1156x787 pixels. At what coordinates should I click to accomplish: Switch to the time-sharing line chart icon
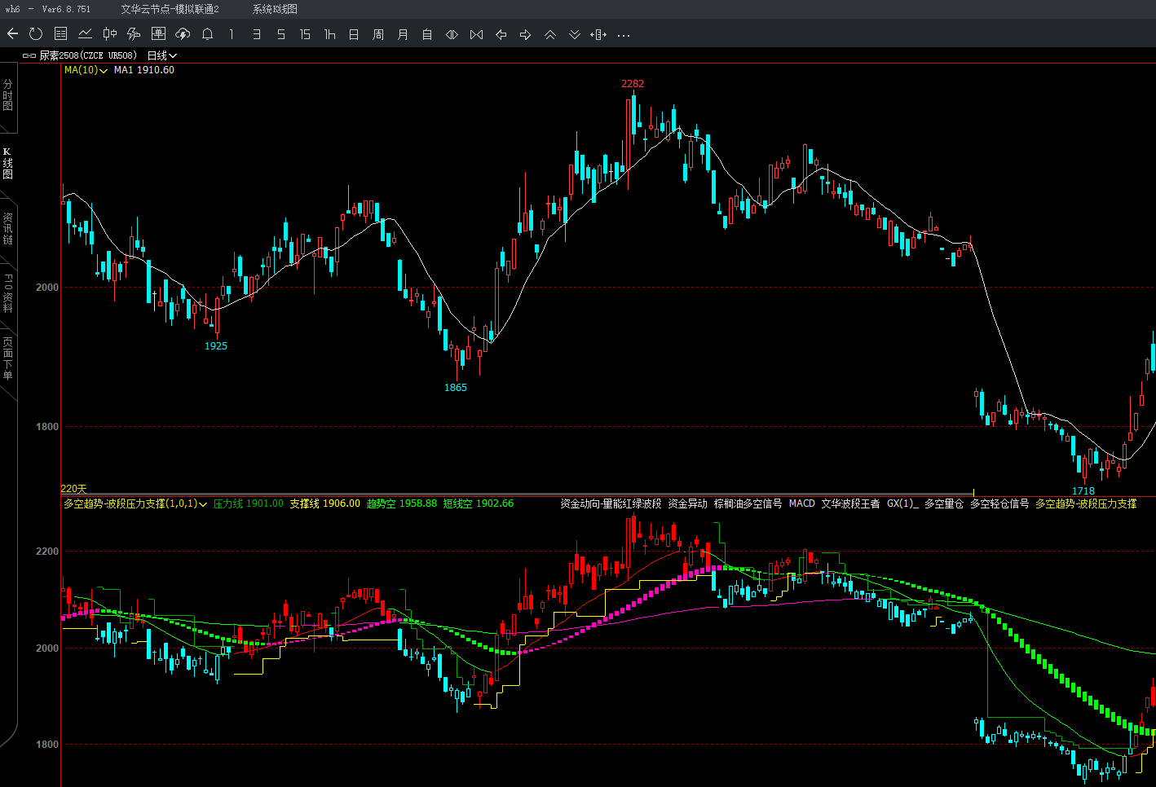pyautogui.click(x=85, y=34)
